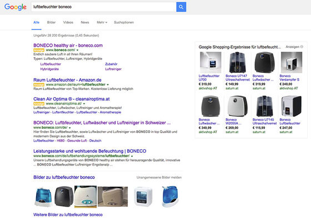Click the H680 sitelink
This screenshot has width=311, height=221.
[x=61, y=140]
